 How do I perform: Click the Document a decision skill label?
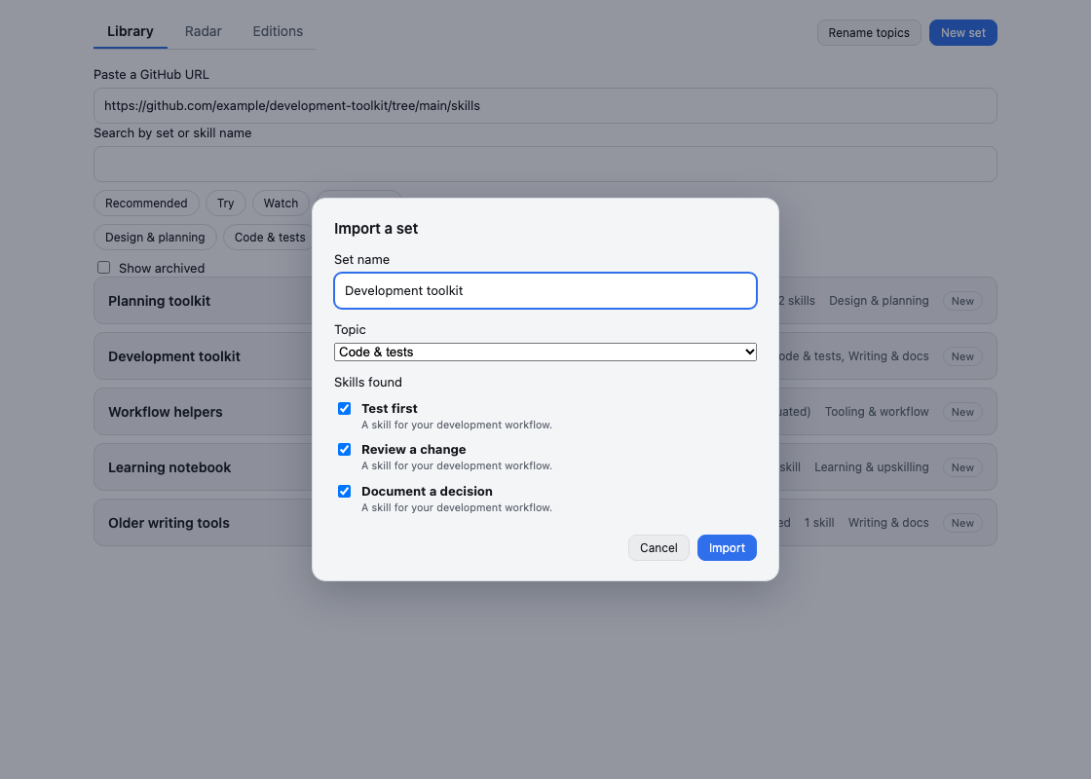click(x=427, y=491)
